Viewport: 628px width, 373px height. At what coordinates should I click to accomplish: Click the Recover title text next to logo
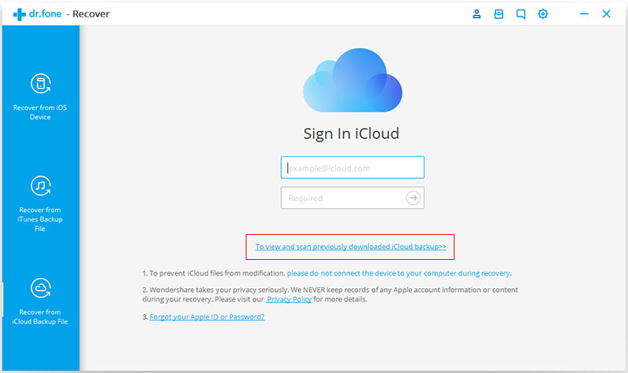pos(91,14)
